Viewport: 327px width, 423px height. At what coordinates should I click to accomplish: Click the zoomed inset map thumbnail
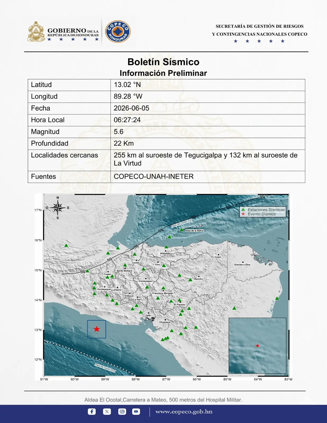[257, 346]
